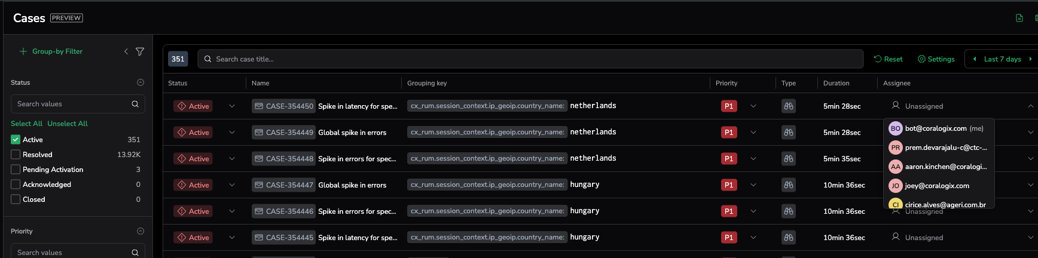Click binoculars type icon for CASE-354447
The height and width of the screenshot is (258, 1038).
click(x=789, y=185)
